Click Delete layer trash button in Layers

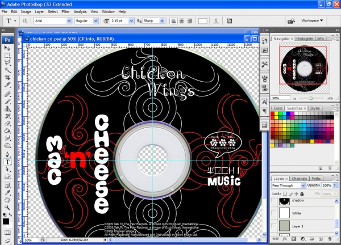tap(330, 239)
